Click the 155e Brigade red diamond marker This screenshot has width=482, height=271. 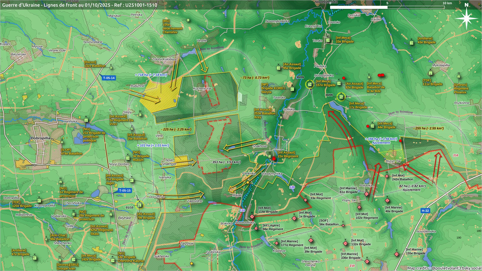click(x=397, y=254)
